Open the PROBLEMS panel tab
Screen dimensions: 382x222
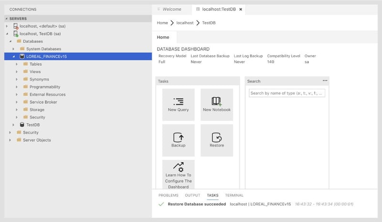click(x=169, y=195)
